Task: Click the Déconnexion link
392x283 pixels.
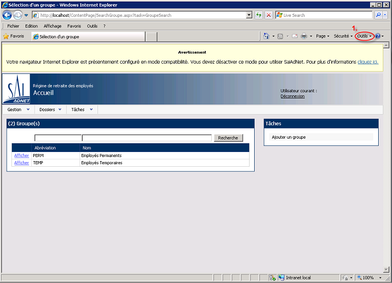Action: coord(292,96)
